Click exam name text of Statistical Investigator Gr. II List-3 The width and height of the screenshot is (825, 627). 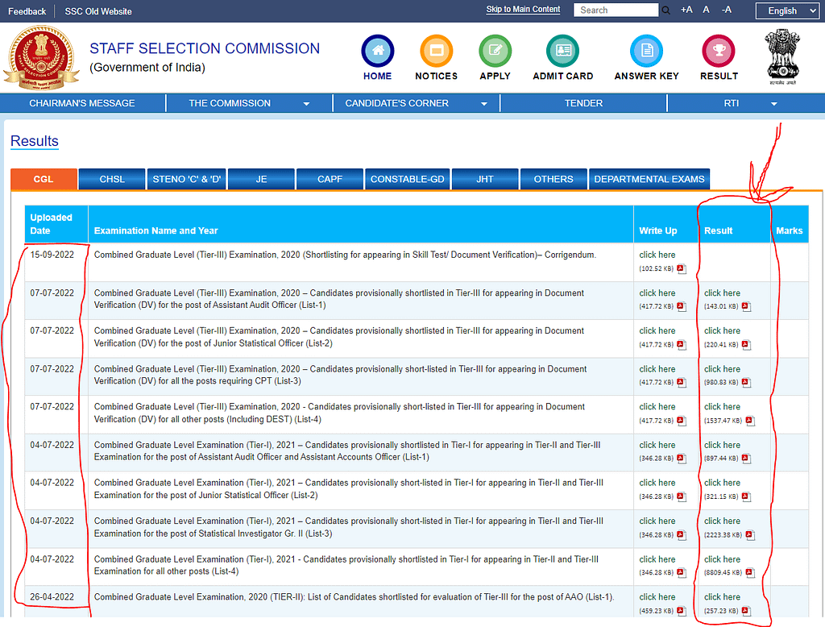(x=349, y=527)
